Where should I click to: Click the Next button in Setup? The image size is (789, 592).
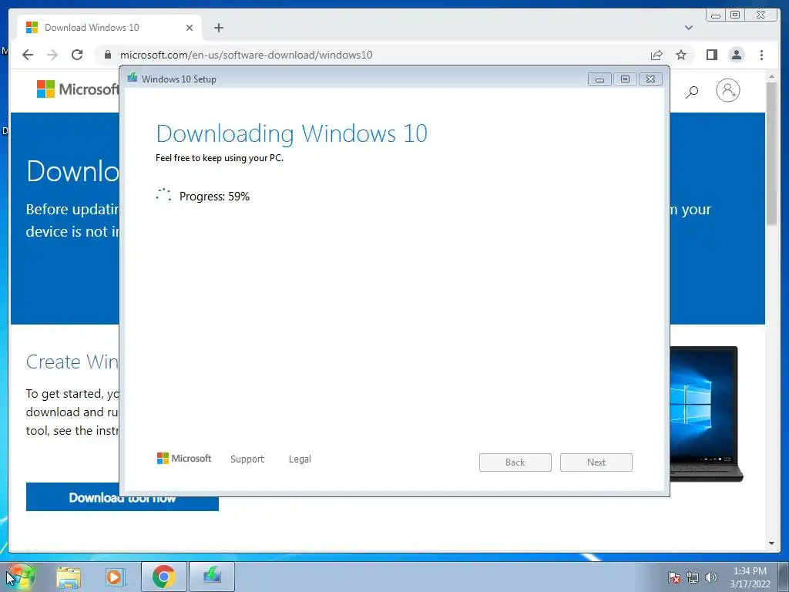click(x=596, y=462)
